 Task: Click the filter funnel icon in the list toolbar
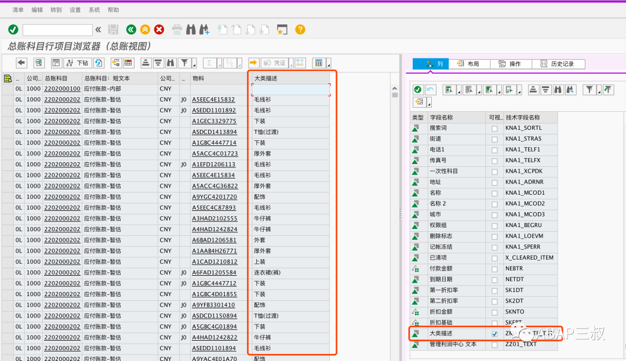pyautogui.click(x=184, y=63)
